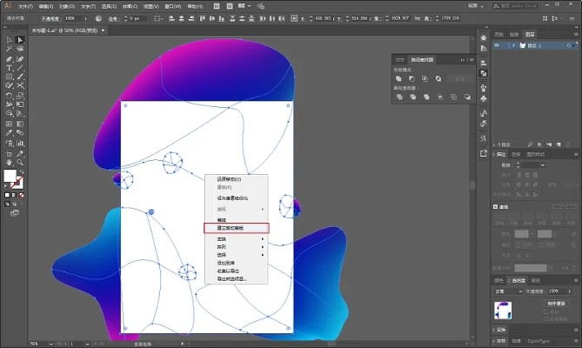Select the Magic Wand tool
This screenshot has width=582, height=348.
coord(9,49)
